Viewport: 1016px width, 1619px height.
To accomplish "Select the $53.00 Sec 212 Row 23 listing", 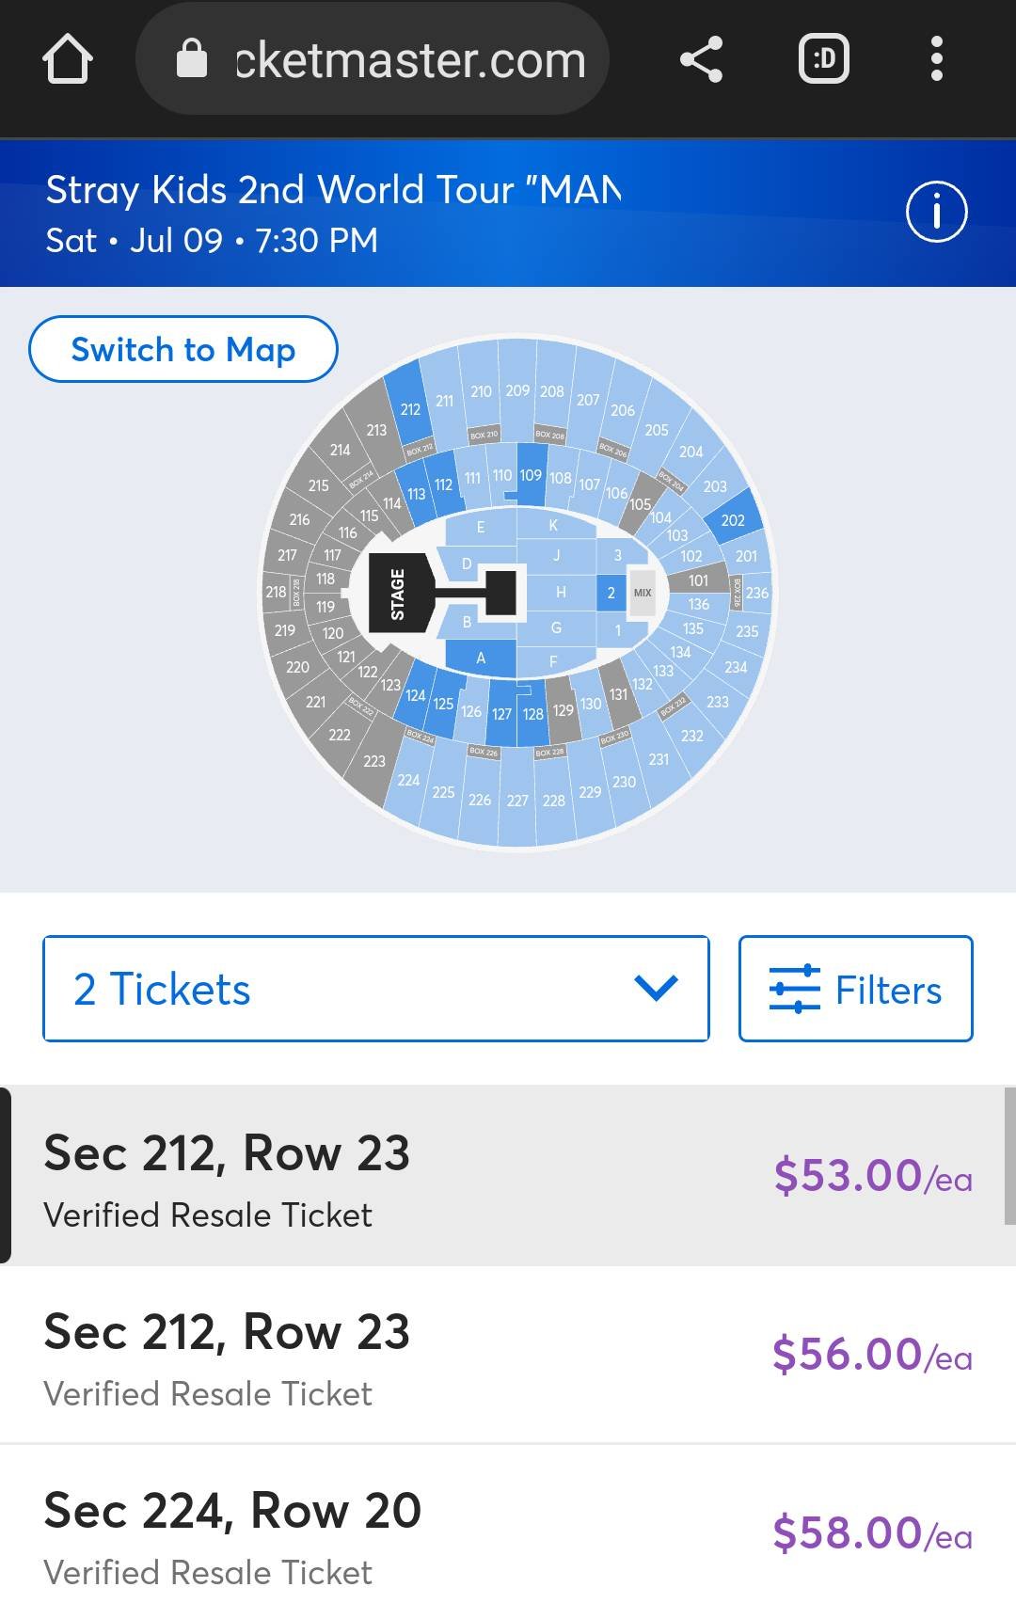I will tap(508, 1176).
